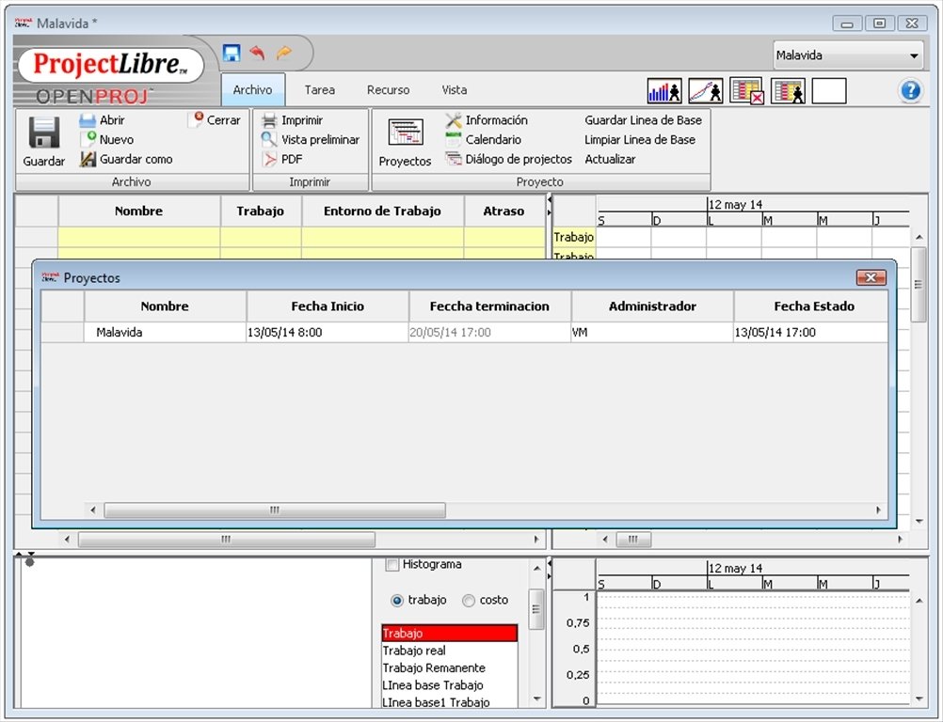The height and width of the screenshot is (722, 943).
Task: Select the Malavida project name cell
Action: pos(165,332)
